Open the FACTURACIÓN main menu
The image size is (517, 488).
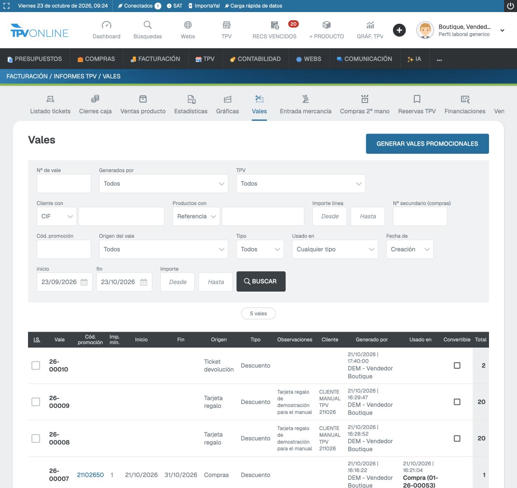(155, 59)
